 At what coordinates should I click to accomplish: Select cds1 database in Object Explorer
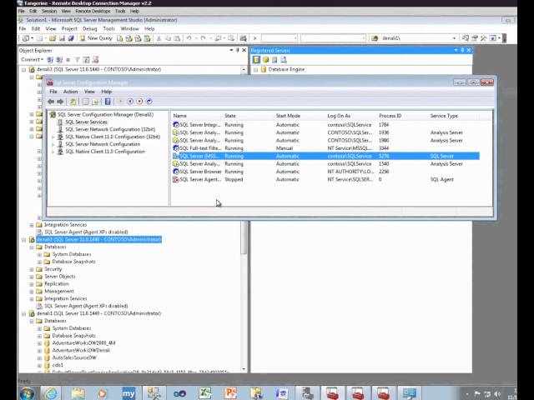58,365
